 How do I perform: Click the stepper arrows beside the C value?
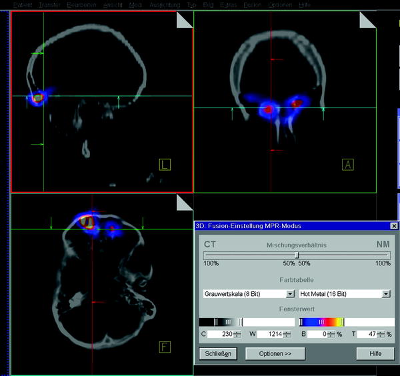click(237, 334)
